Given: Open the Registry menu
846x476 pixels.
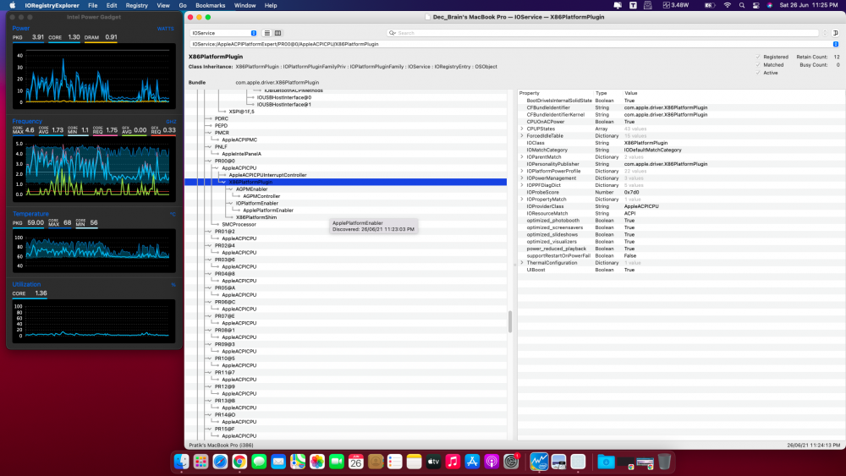Looking at the screenshot, I should [x=136, y=5].
